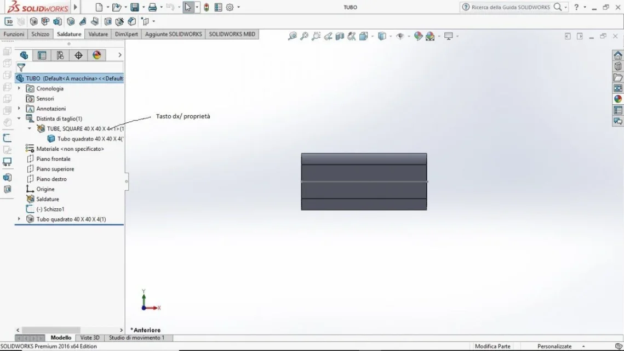Image resolution: width=624 pixels, height=351 pixels.
Task: Expand the SOLIDWORKS menu flyout arrow beside the logo
Action: pyautogui.click(x=75, y=7)
